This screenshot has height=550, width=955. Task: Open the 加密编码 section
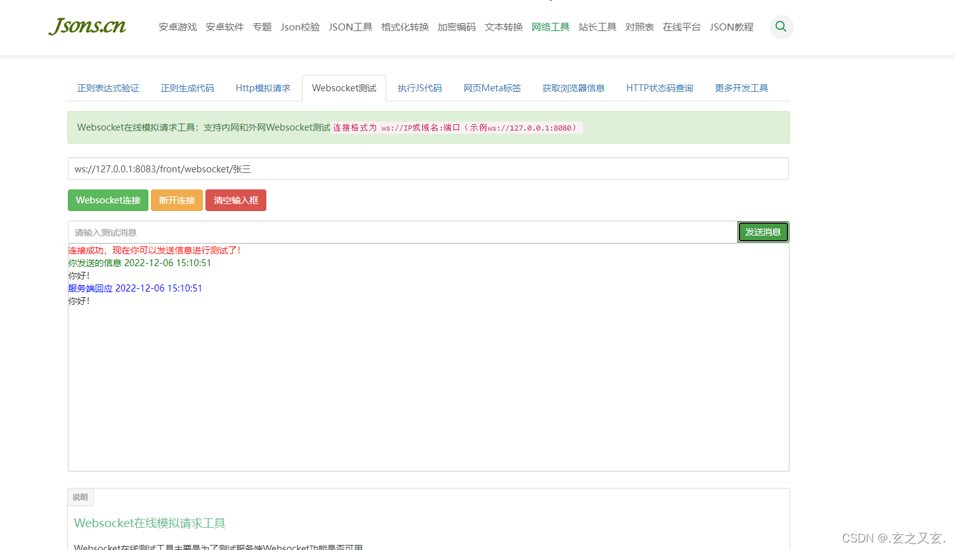pos(456,27)
